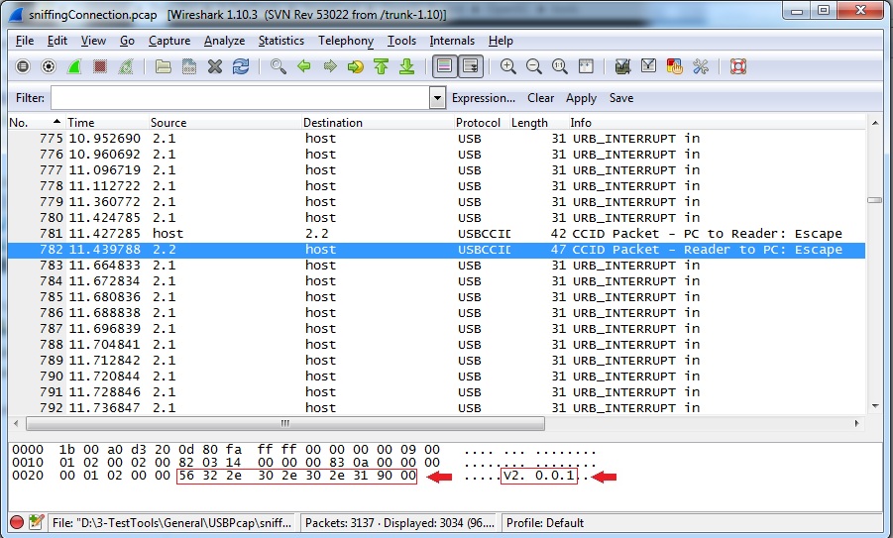Save the current filter
893x538 pixels.
(621, 98)
